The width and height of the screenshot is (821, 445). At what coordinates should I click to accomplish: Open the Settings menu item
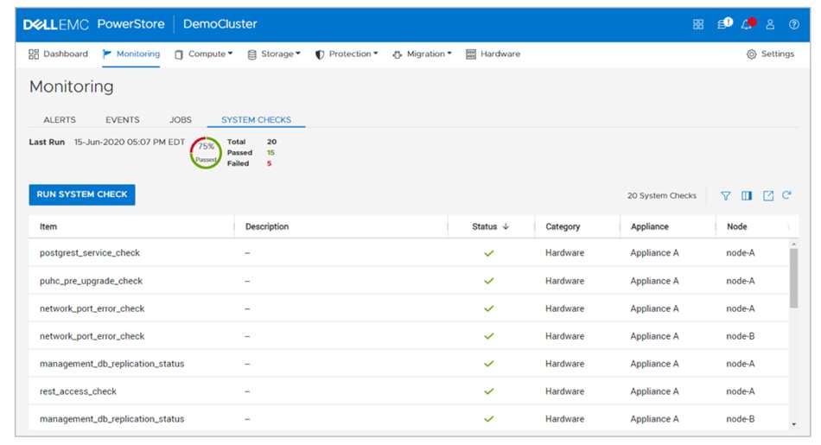pyautogui.click(x=770, y=54)
